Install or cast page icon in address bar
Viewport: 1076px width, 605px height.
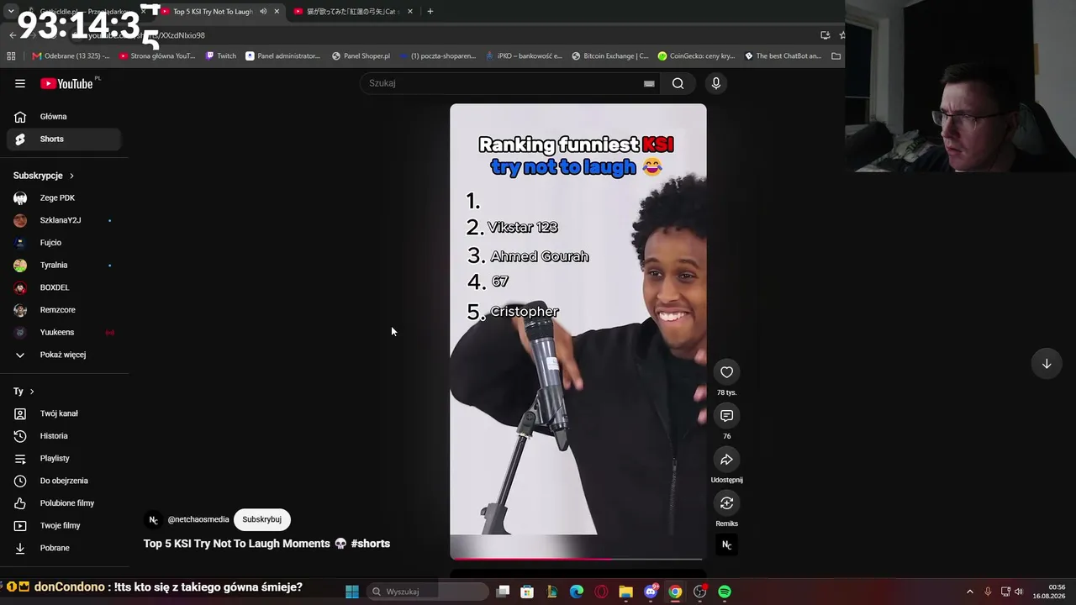point(825,35)
